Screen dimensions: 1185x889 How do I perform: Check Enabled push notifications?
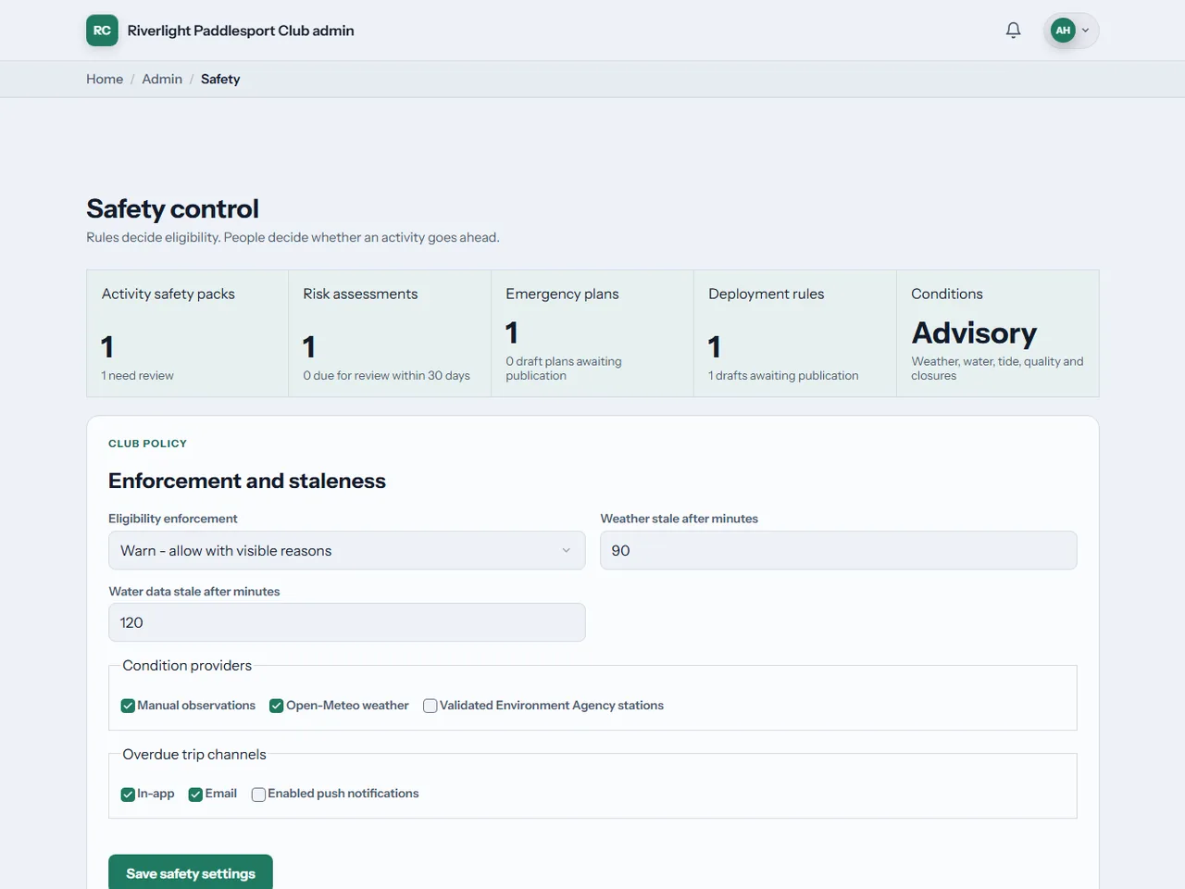(x=258, y=795)
